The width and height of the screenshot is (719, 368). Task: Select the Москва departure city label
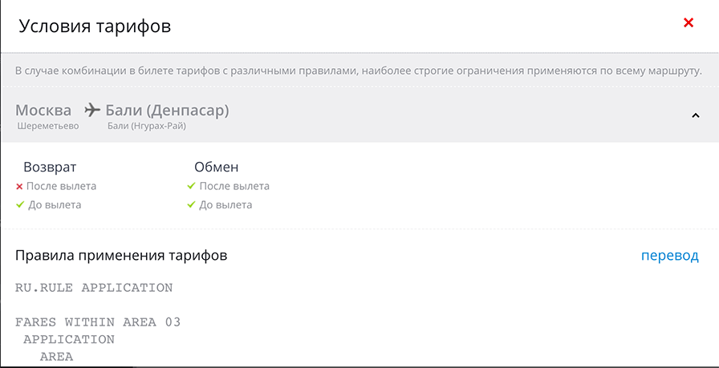pos(43,110)
